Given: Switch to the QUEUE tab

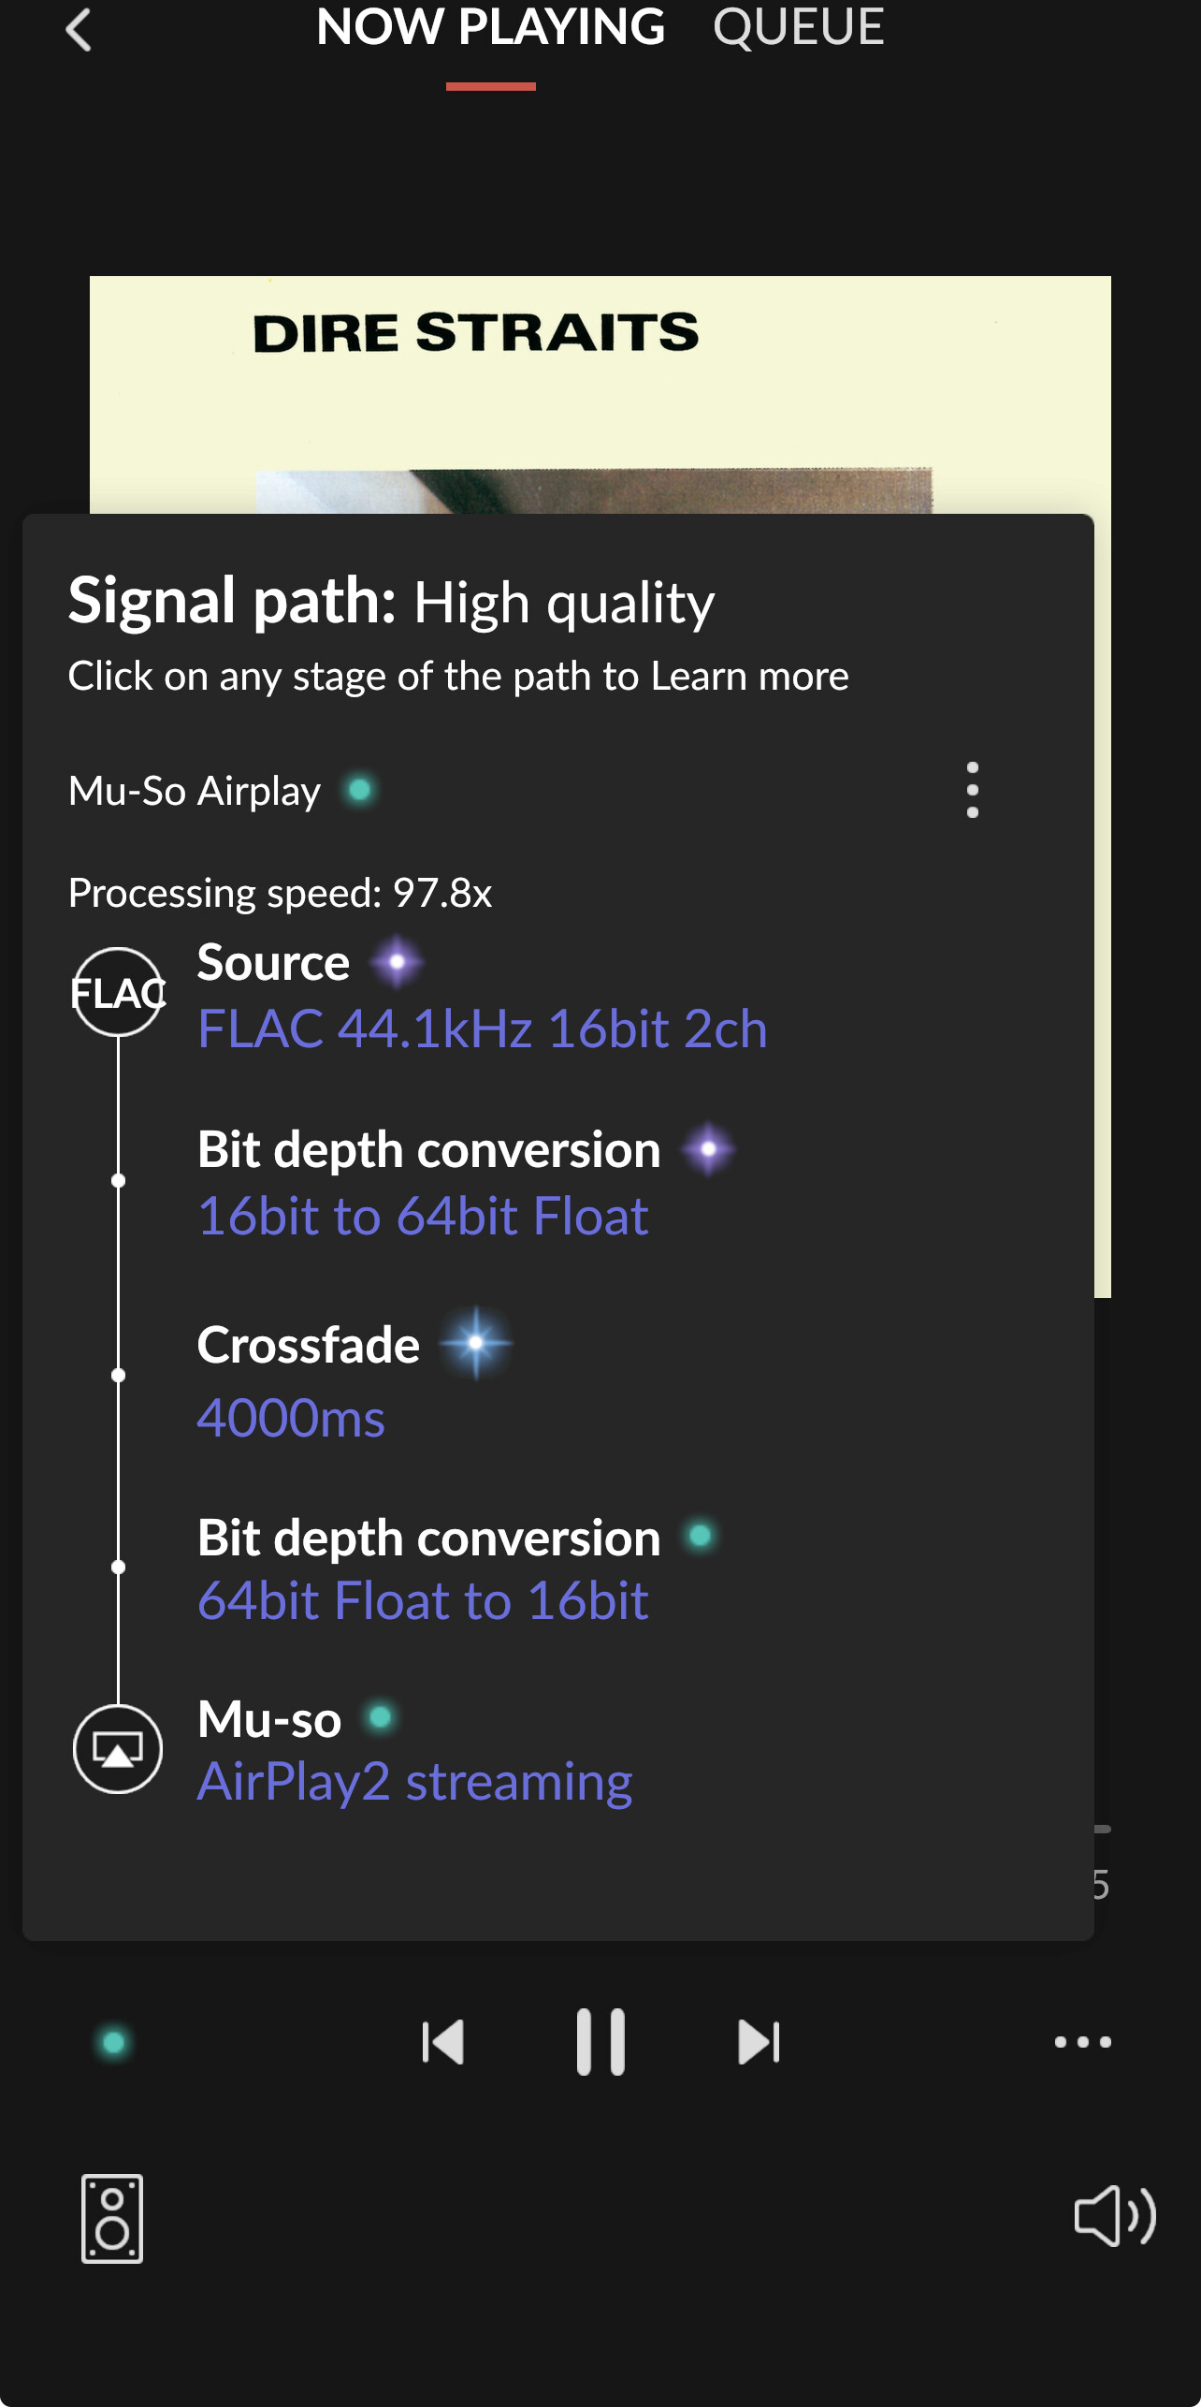Looking at the screenshot, I should tap(798, 28).
